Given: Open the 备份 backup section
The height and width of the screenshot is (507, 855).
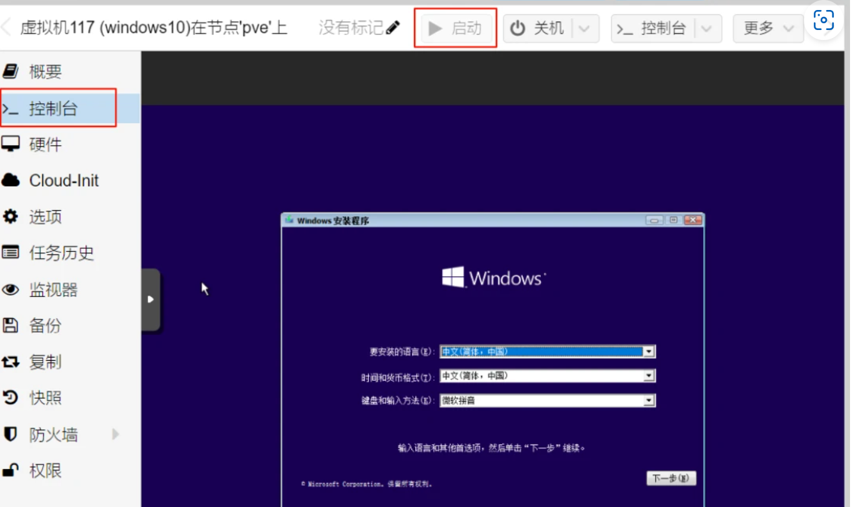Looking at the screenshot, I should (69, 326).
